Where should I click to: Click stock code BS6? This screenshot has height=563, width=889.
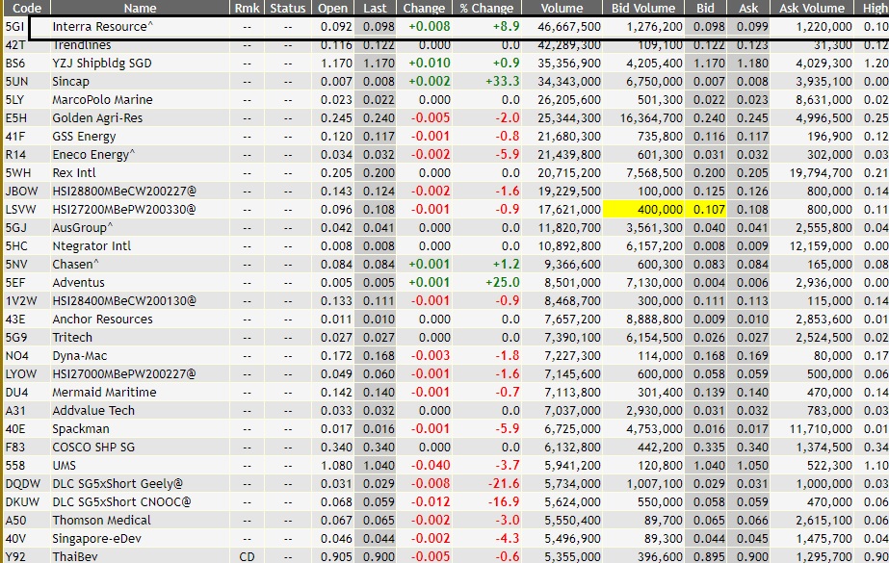[x=15, y=64]
